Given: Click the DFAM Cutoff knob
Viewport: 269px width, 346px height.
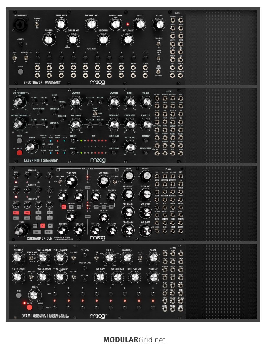Looking at the screenshot, I should coord(110,258).
